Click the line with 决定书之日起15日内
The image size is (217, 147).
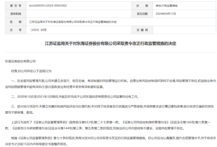click(37, 144)
